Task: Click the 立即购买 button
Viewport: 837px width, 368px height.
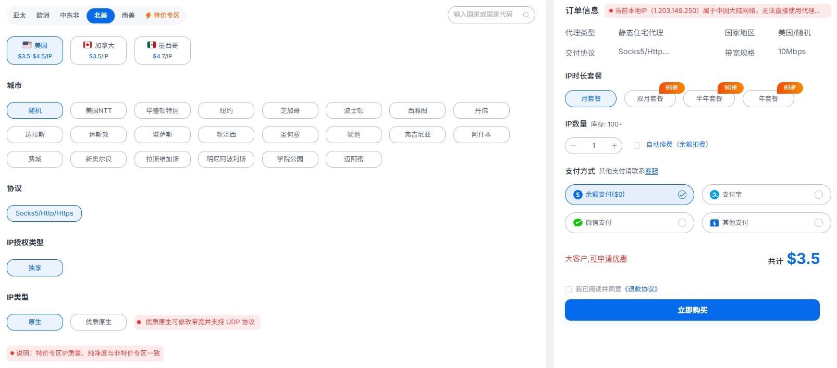Action: [x=692, y=310]
